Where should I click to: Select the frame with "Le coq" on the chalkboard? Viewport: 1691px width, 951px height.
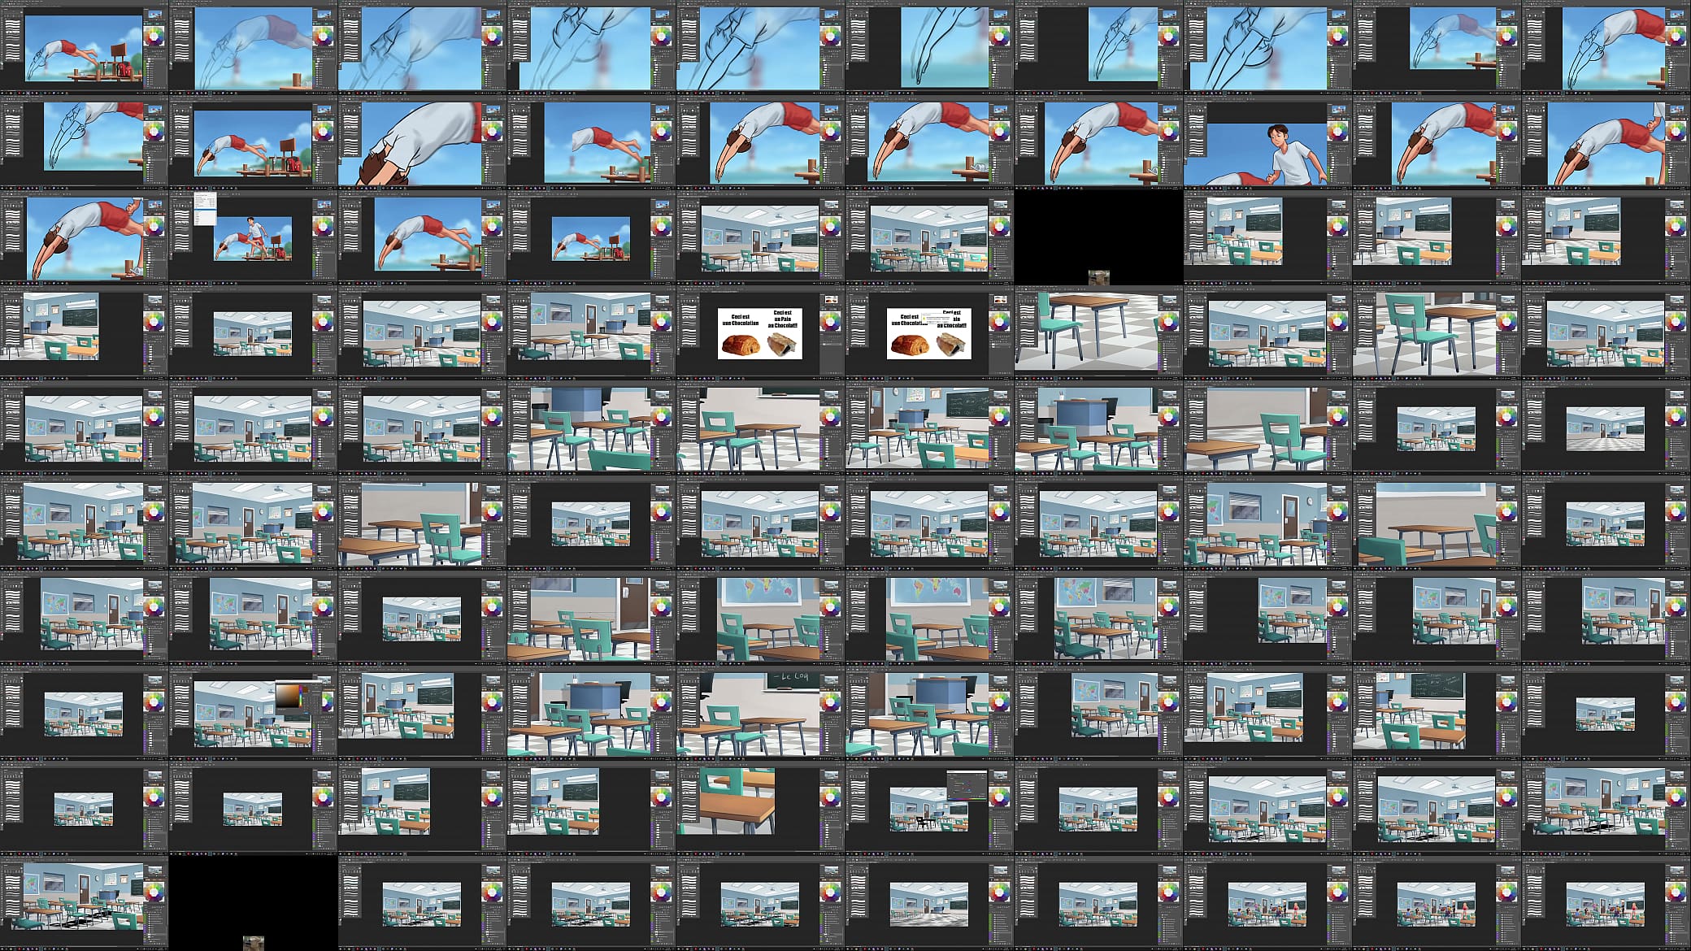[x=761, y=712]
